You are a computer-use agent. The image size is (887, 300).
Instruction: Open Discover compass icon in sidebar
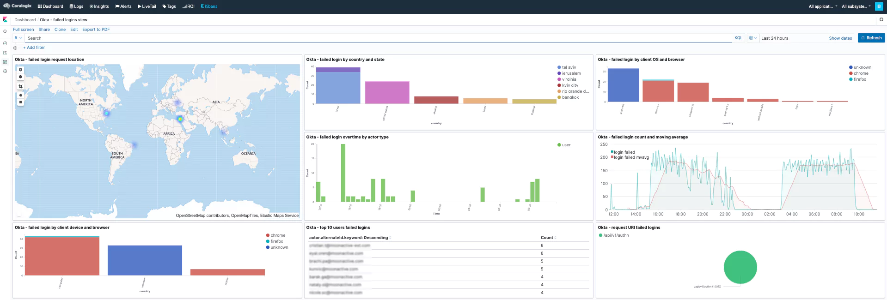click(5, 43)
